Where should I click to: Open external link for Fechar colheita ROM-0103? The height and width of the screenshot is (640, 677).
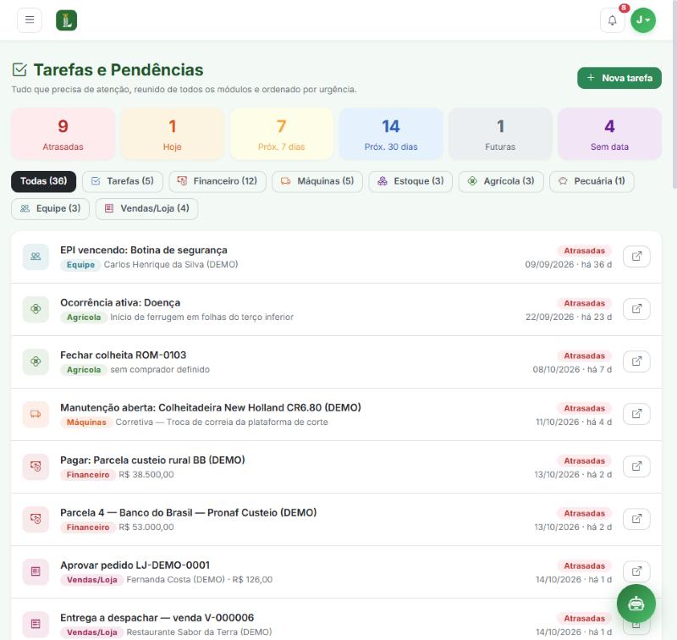[636, 361]
